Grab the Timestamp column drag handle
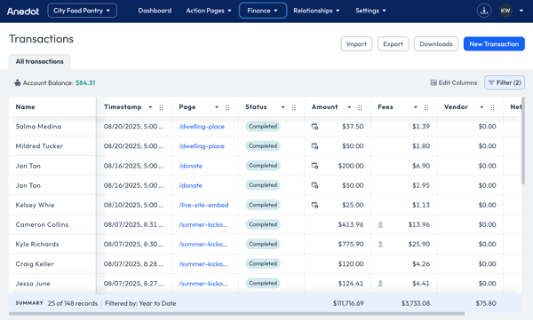Viewport: 533px width, 320px height. click(161, 107)
